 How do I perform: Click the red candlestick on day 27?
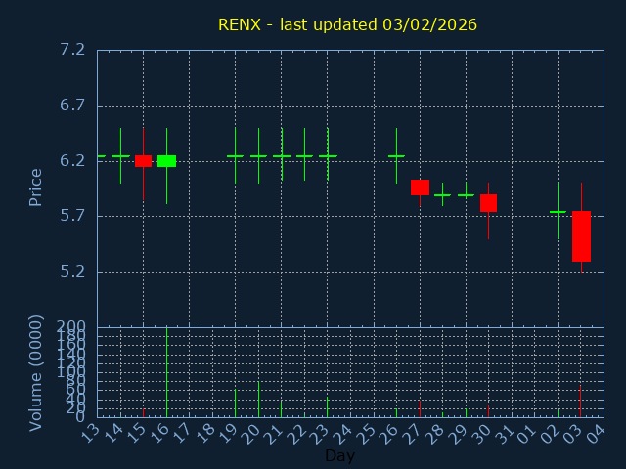pos(420,188)
